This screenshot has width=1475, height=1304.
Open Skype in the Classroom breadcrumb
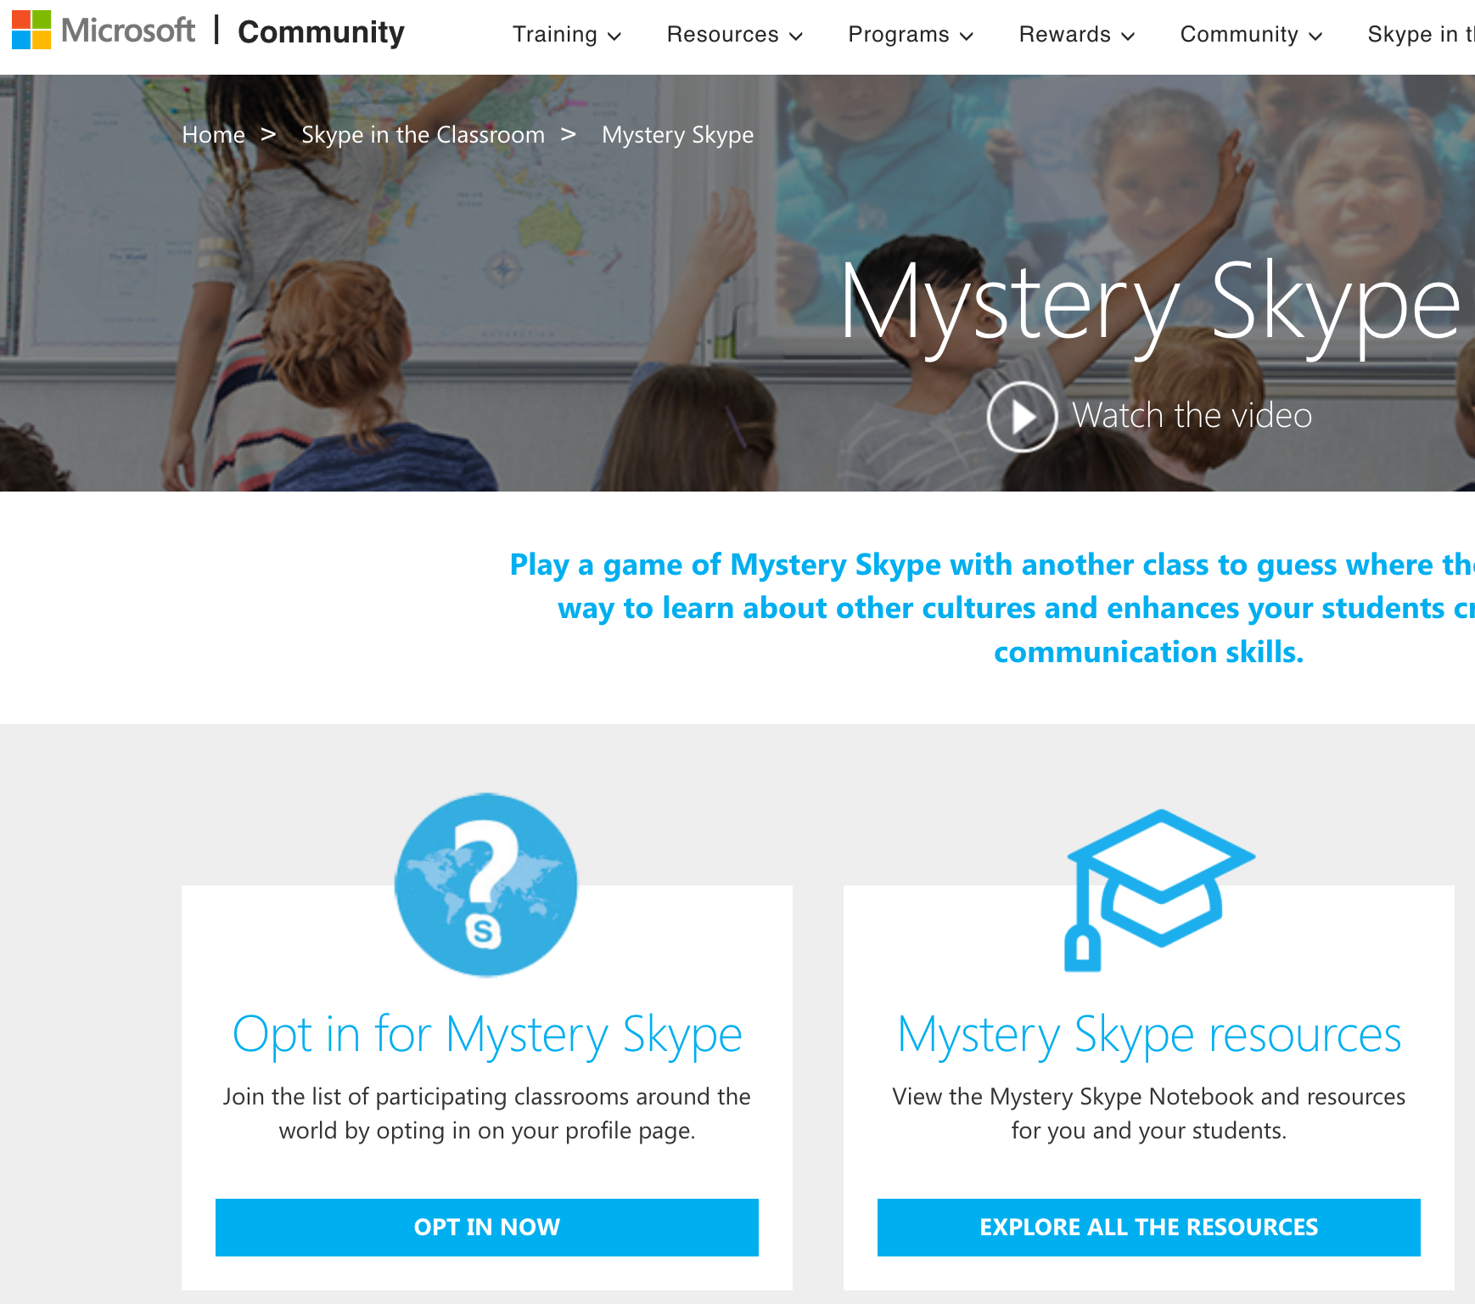[423, 134]
